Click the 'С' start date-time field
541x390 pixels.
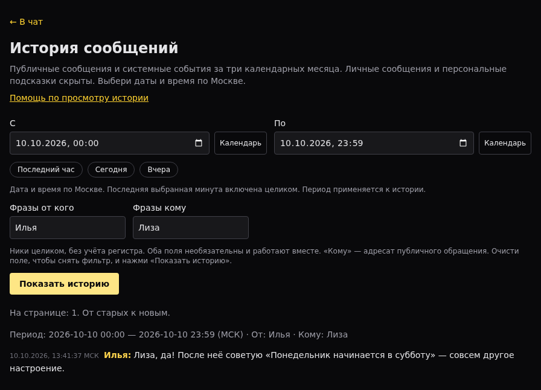[109, 143]
